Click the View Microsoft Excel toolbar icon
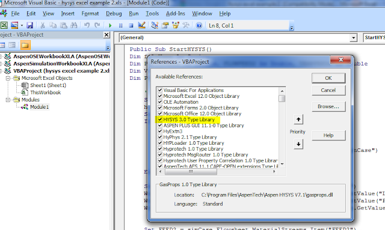Image resolution: width=385 pixels, height=230 pixels. coord(4,25)
